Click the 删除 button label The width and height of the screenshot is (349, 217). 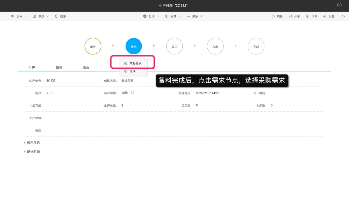click(63, 16)
